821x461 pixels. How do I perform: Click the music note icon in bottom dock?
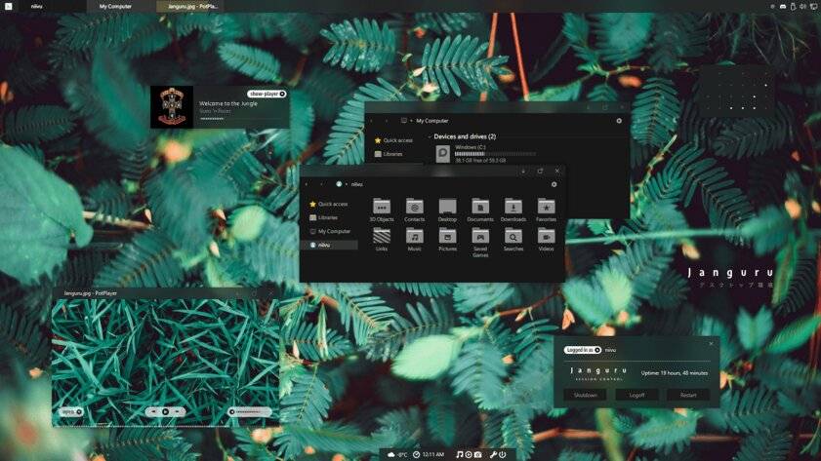tap(460, 454)
